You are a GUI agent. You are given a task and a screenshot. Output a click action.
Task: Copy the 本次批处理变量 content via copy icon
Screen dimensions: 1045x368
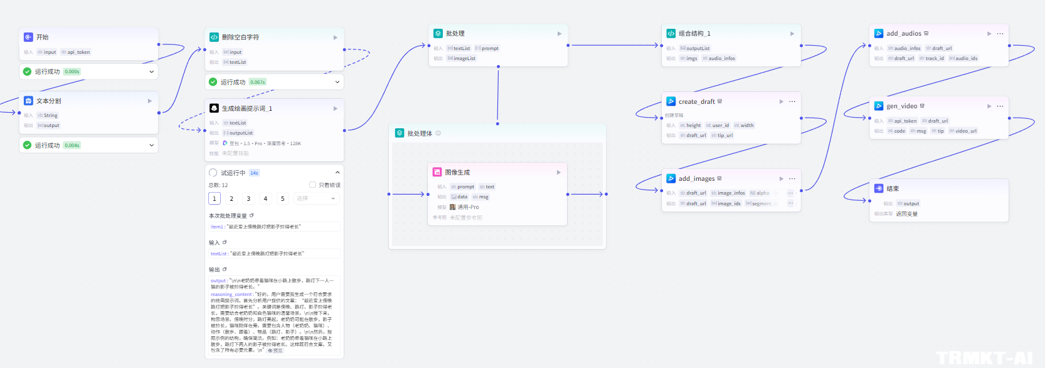click(x=252, y=216)
